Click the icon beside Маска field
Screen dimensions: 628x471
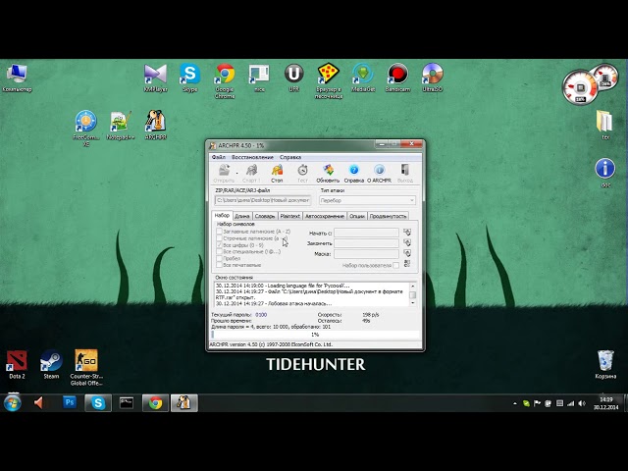click(407, 253)
